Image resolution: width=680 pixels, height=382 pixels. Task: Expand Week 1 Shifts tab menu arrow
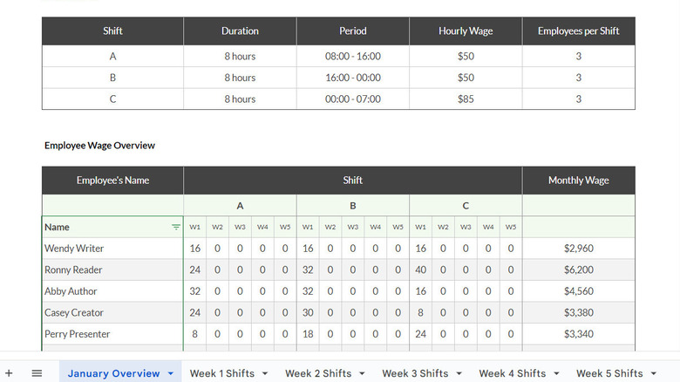(x=264, y=374)
